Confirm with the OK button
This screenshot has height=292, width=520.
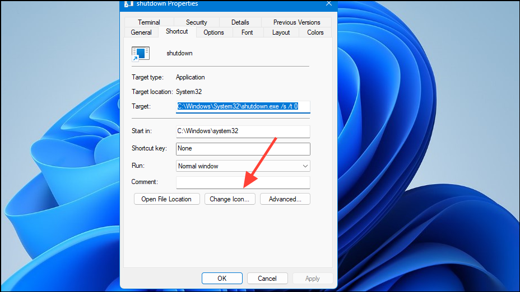click(x=222, y=279)
